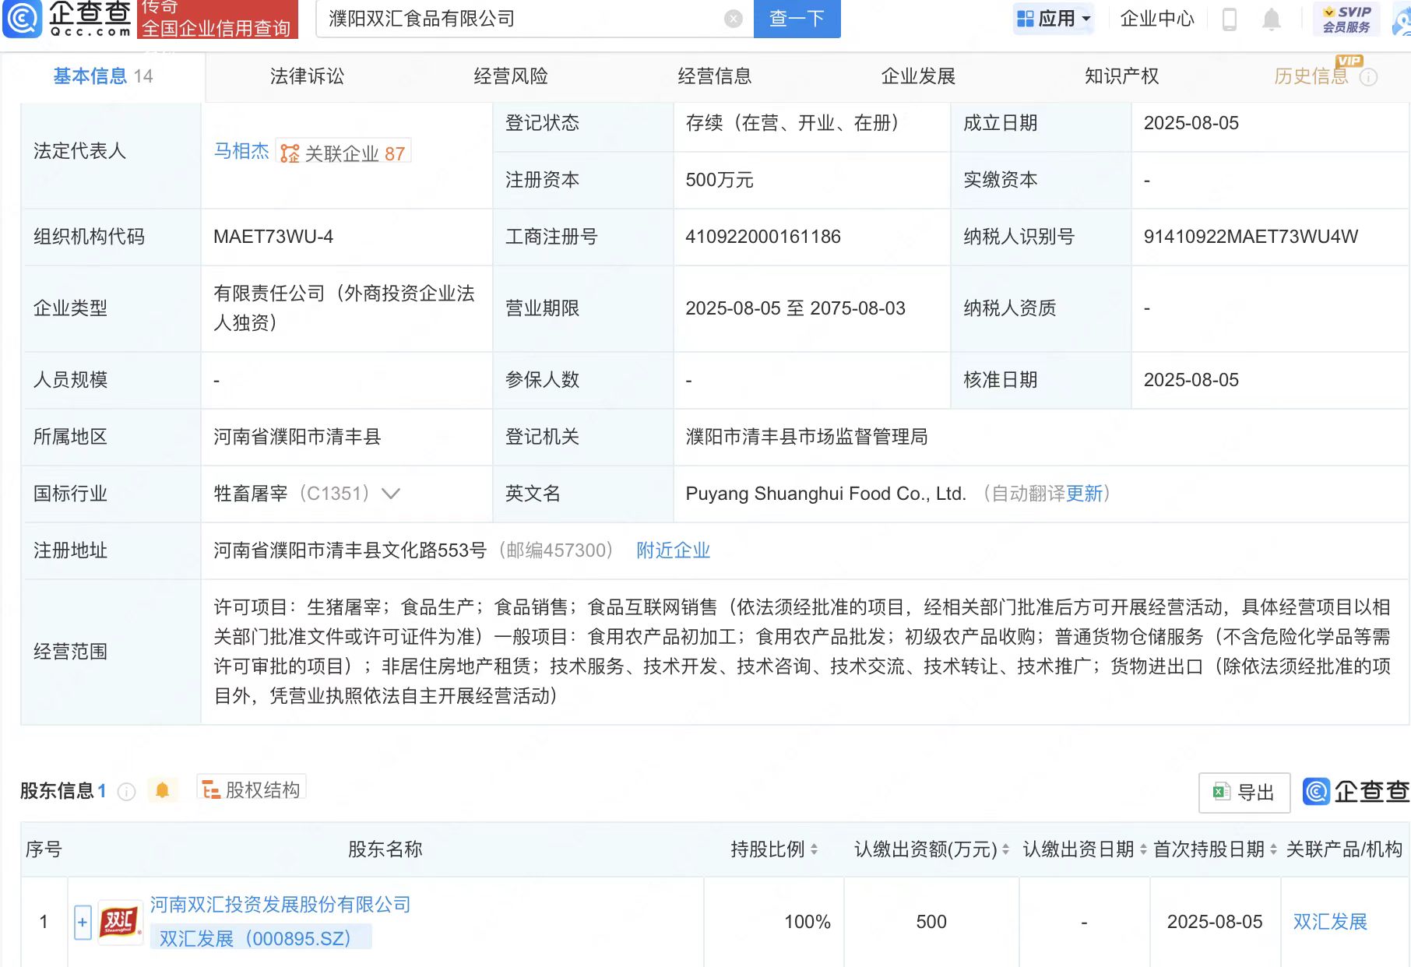Expand shareholder row with plus button
The width and height of the screenshot is (1411, 967).
click(x=83, y=923)
